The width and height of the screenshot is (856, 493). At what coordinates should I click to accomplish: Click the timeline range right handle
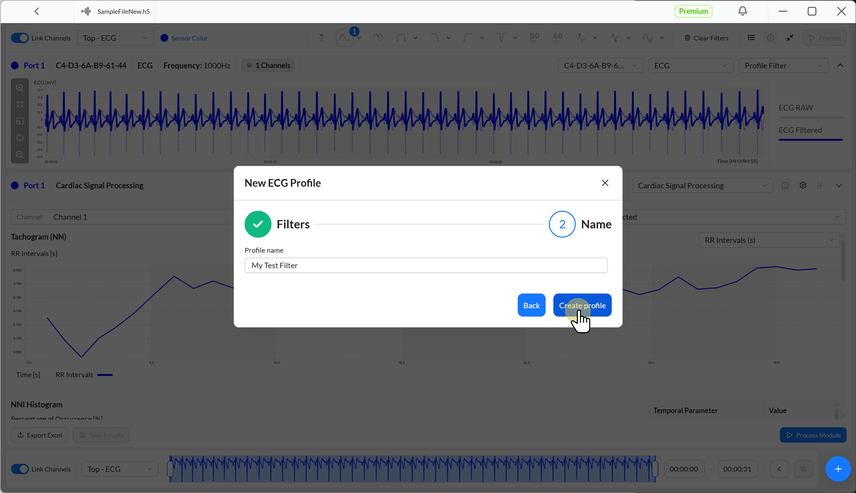tap(655, 469)
